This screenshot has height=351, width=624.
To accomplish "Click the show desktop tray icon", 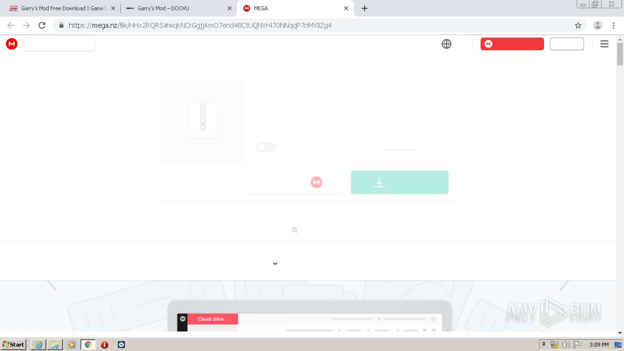I will point(619,345).
